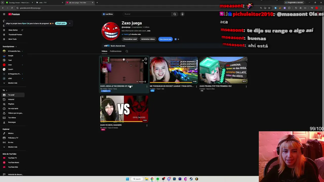Open More Tools sidebar item
Image resolution: width=324 pixels, height=182 pixels.
coord(13,39)
